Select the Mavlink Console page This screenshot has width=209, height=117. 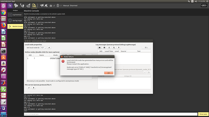15,27
